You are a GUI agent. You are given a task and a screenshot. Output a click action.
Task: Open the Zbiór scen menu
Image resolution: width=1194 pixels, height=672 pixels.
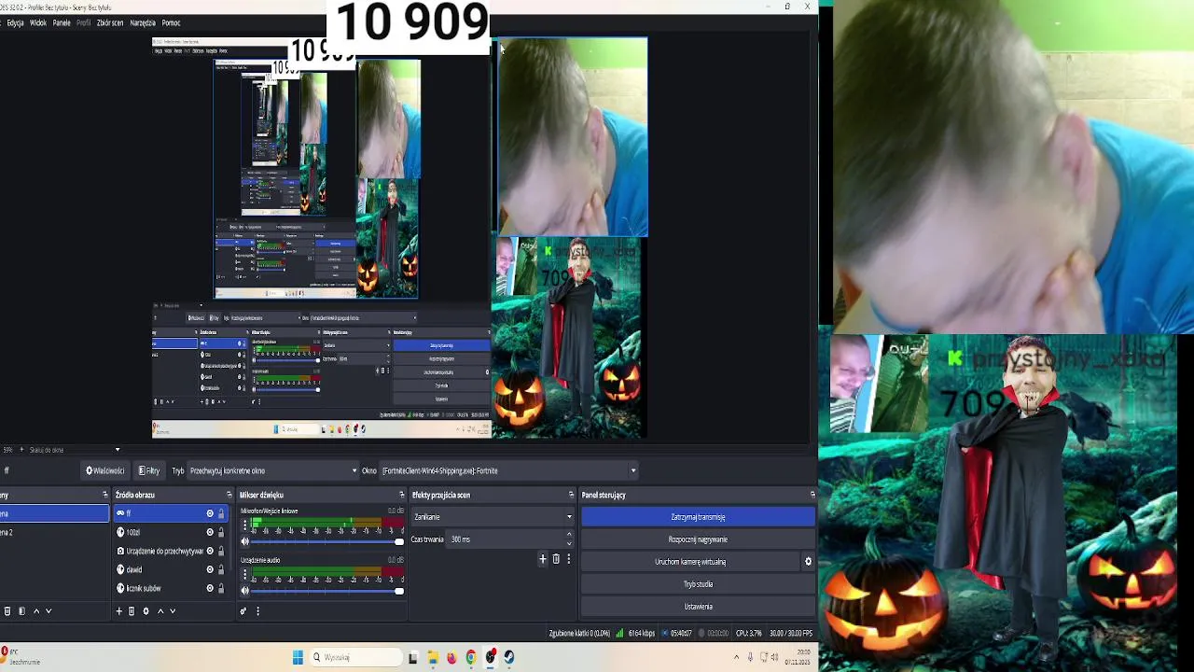click(x=110, y=22)
